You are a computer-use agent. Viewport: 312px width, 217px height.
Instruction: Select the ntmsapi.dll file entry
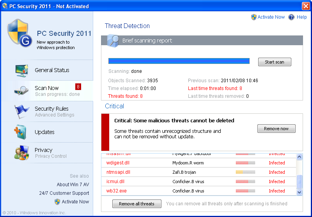tap(118, 172)
